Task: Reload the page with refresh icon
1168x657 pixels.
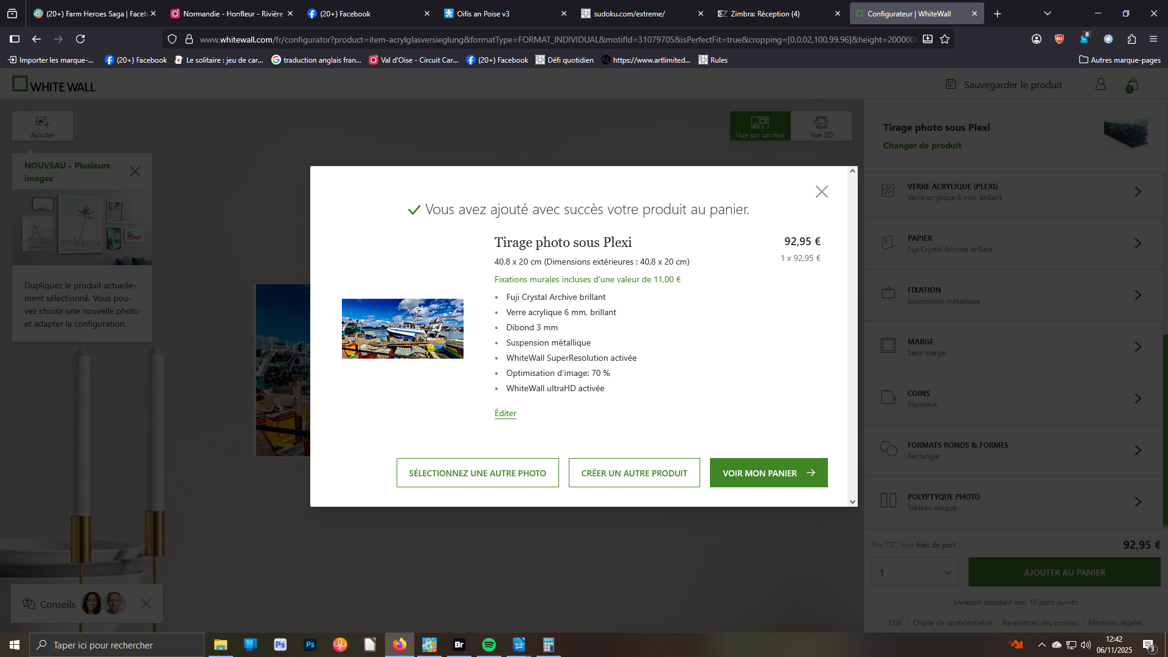Action: tap(80, 39)
